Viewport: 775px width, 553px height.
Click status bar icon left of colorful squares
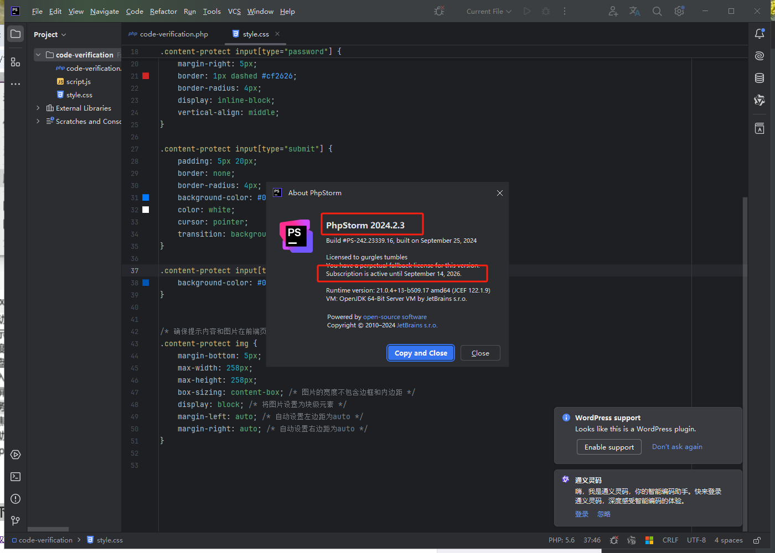(632, 540)
